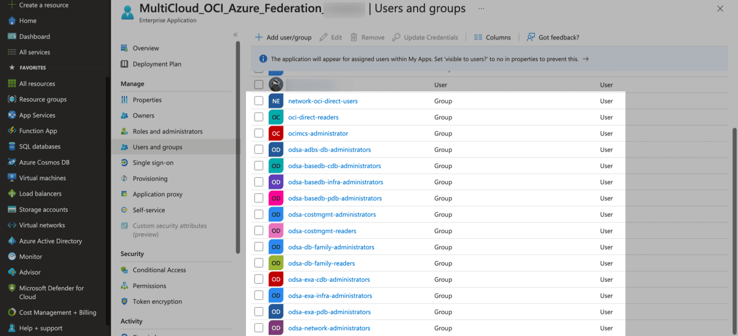Click Add user/group button
This screenshot has height=336, width=738.
pyautogui.click(x=284, y=38)
